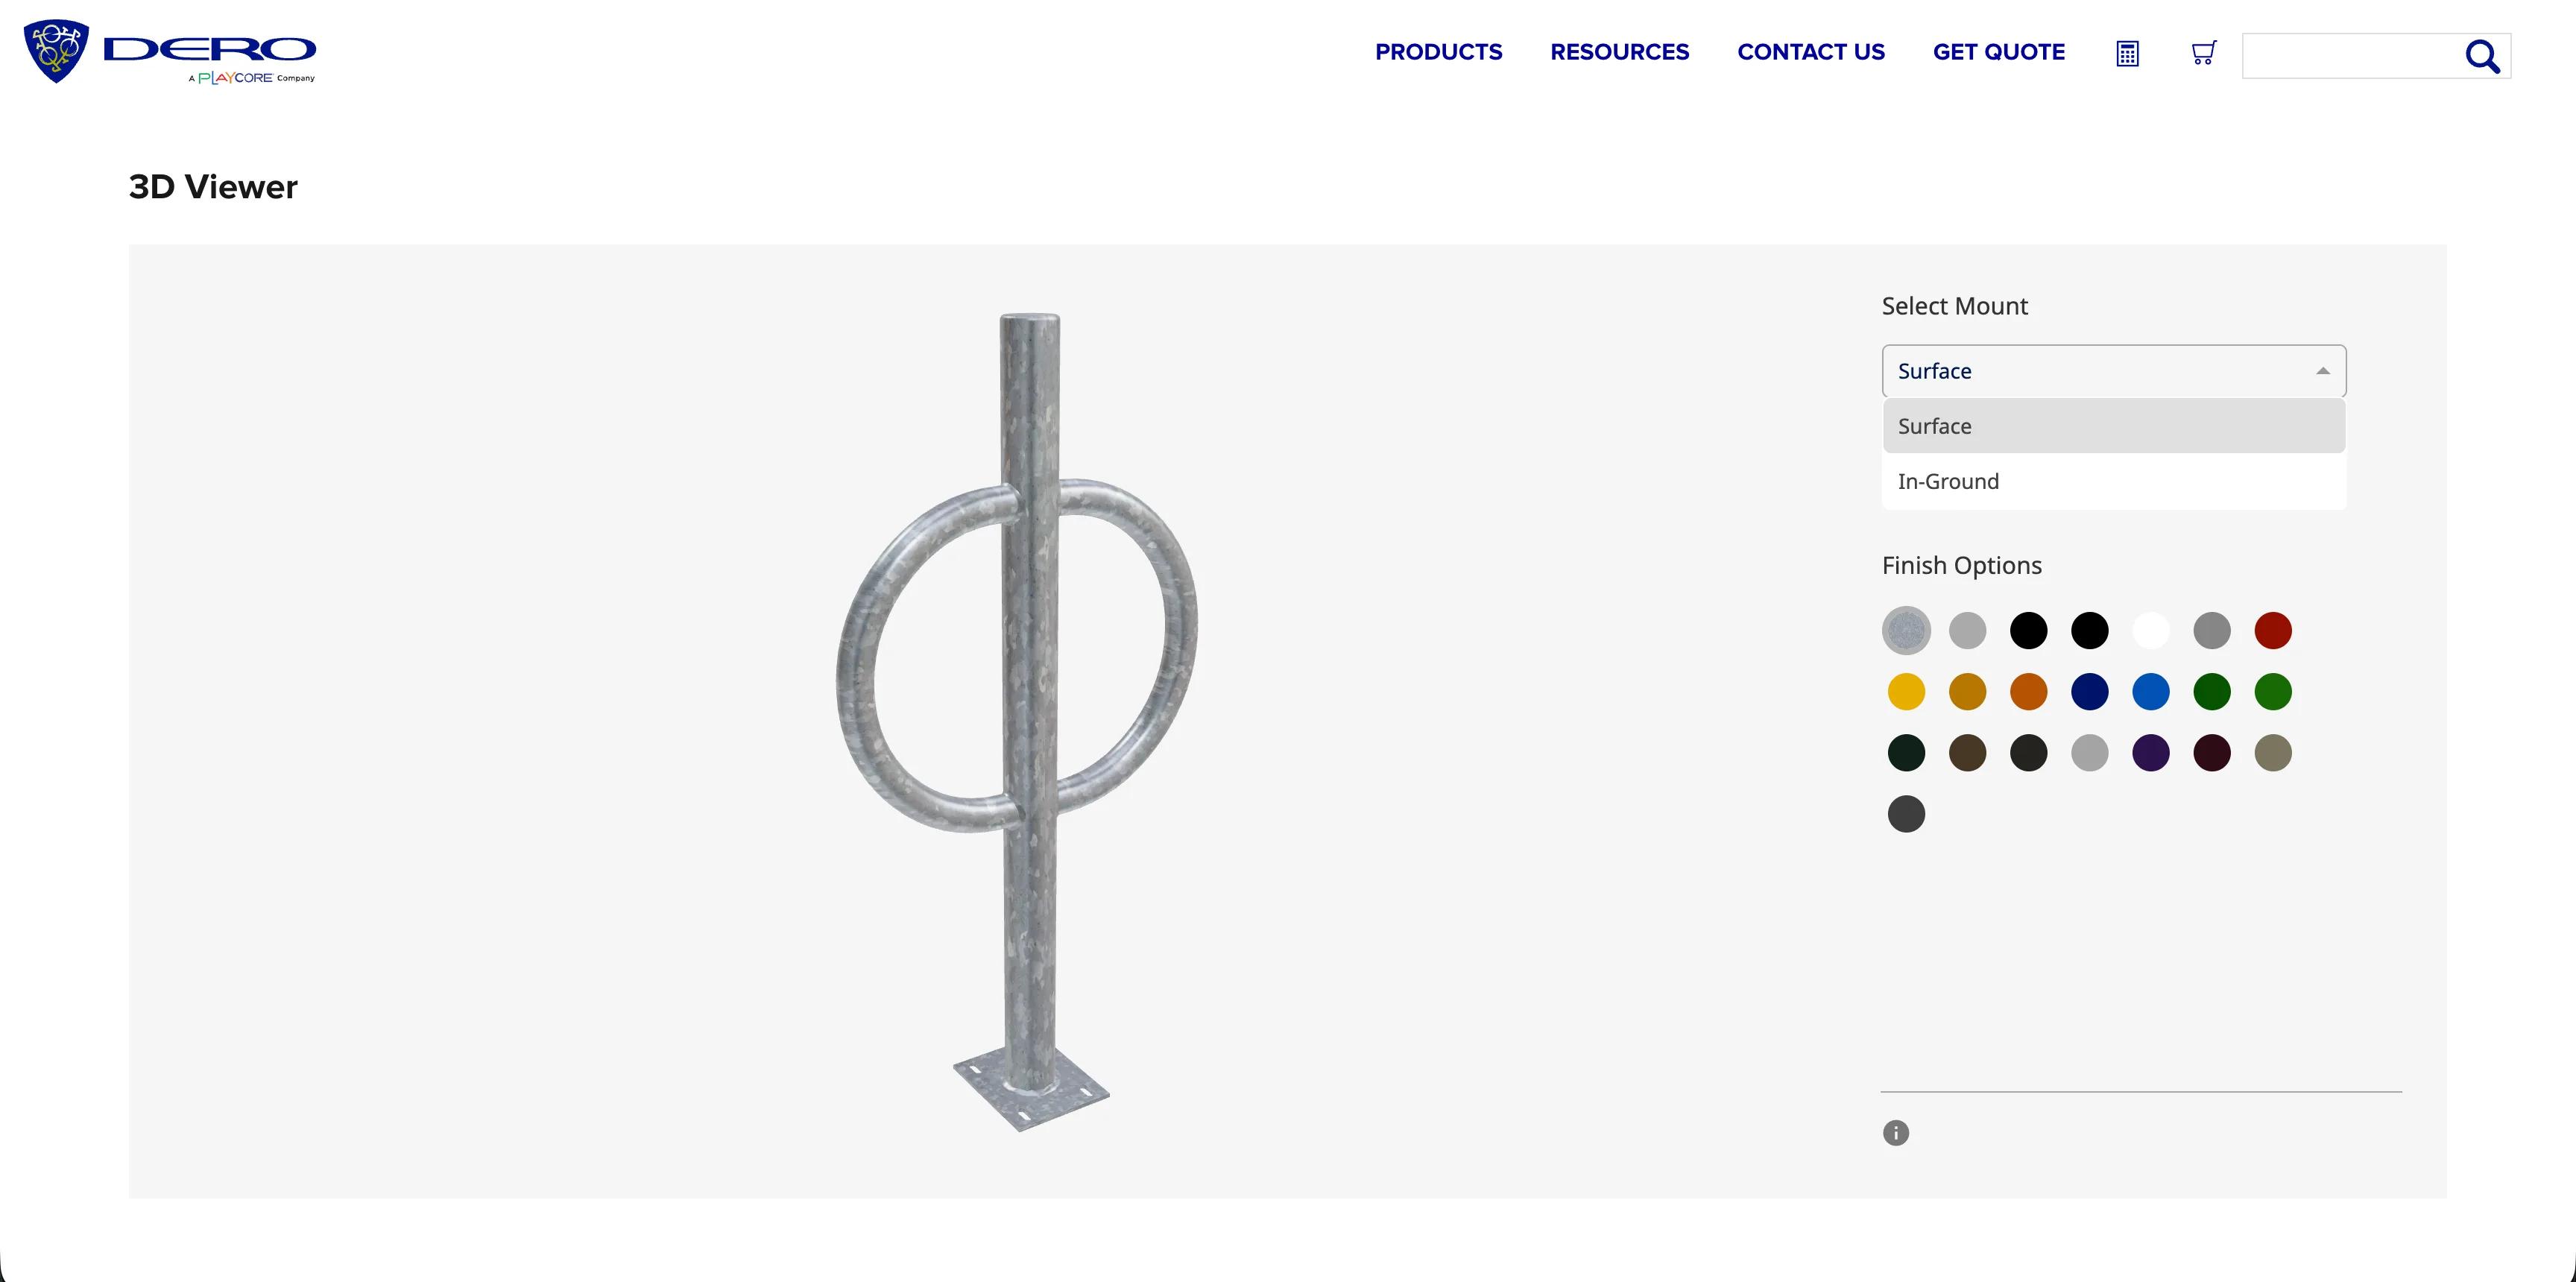The height and width of the screenshot is (1282, 2576).
Task: Select the bright green swatch beside khaki
Action: click(2273, 692)
